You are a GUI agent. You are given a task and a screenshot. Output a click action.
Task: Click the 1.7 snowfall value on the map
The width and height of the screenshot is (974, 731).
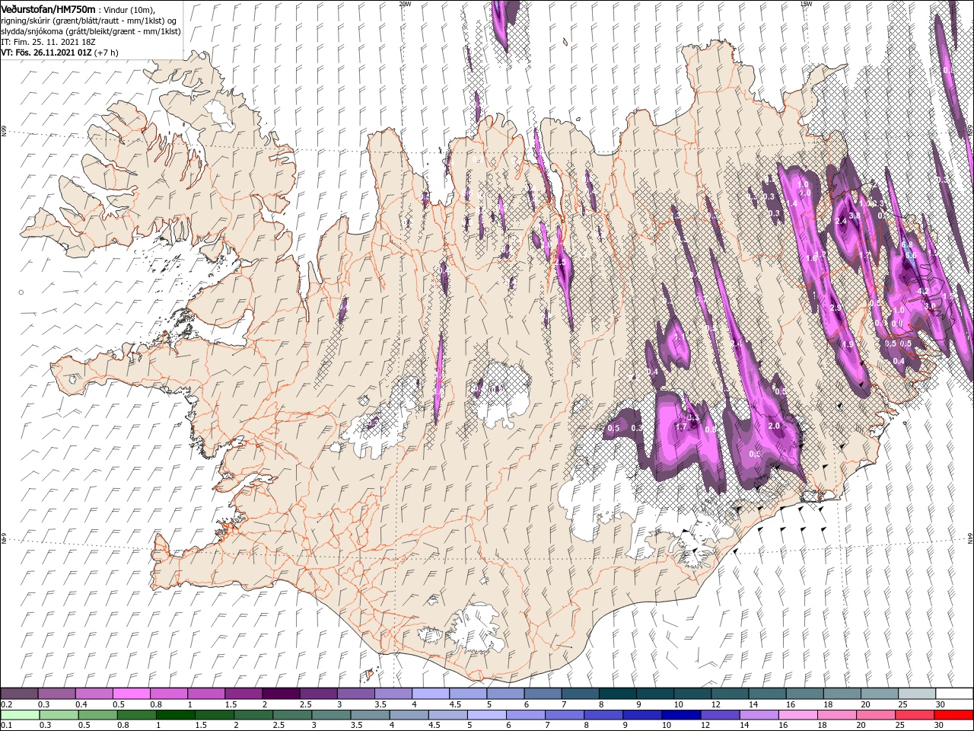pos(681,427)
